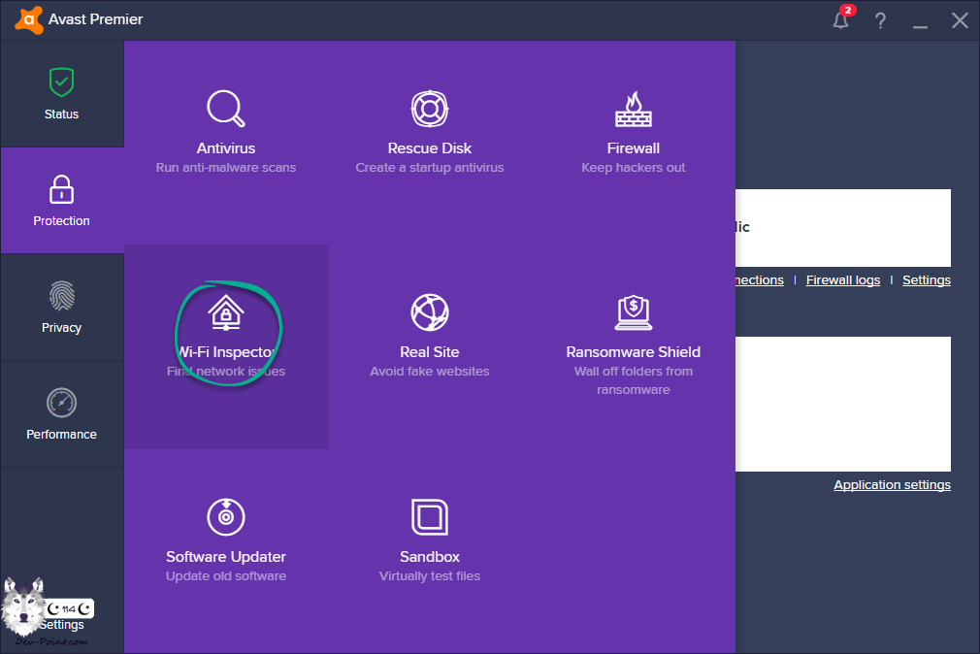
Task: Open the Firewall logs link
Action: click(842, 280)
